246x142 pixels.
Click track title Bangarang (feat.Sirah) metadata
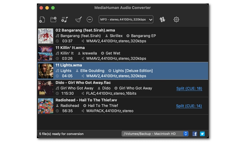click(80, 36)
